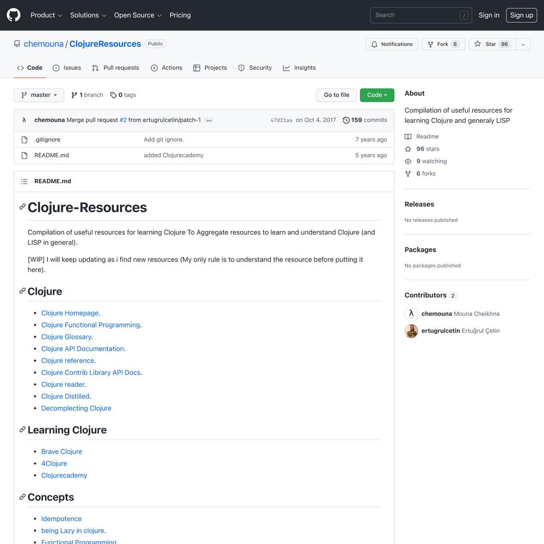Open the master branch selector dropdown

[x=39, y=95]
